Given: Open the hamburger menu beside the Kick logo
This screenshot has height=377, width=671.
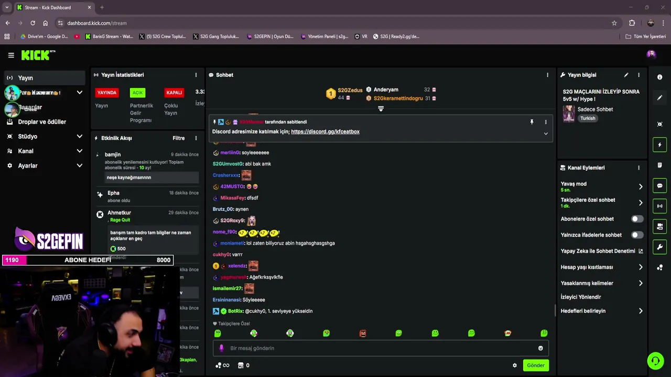Looking at the screenshot, I should pyautogui.click(x=11, y=55).
